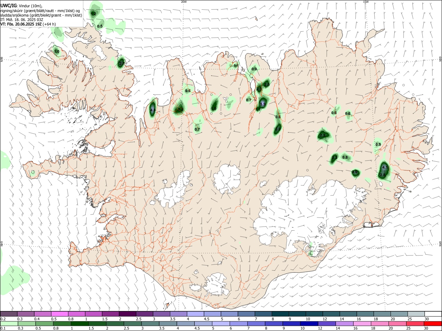The width and height of the screenshot is (442, 331).
Task: Select the 2.2 precipitation label
Action: coord(323,135)
